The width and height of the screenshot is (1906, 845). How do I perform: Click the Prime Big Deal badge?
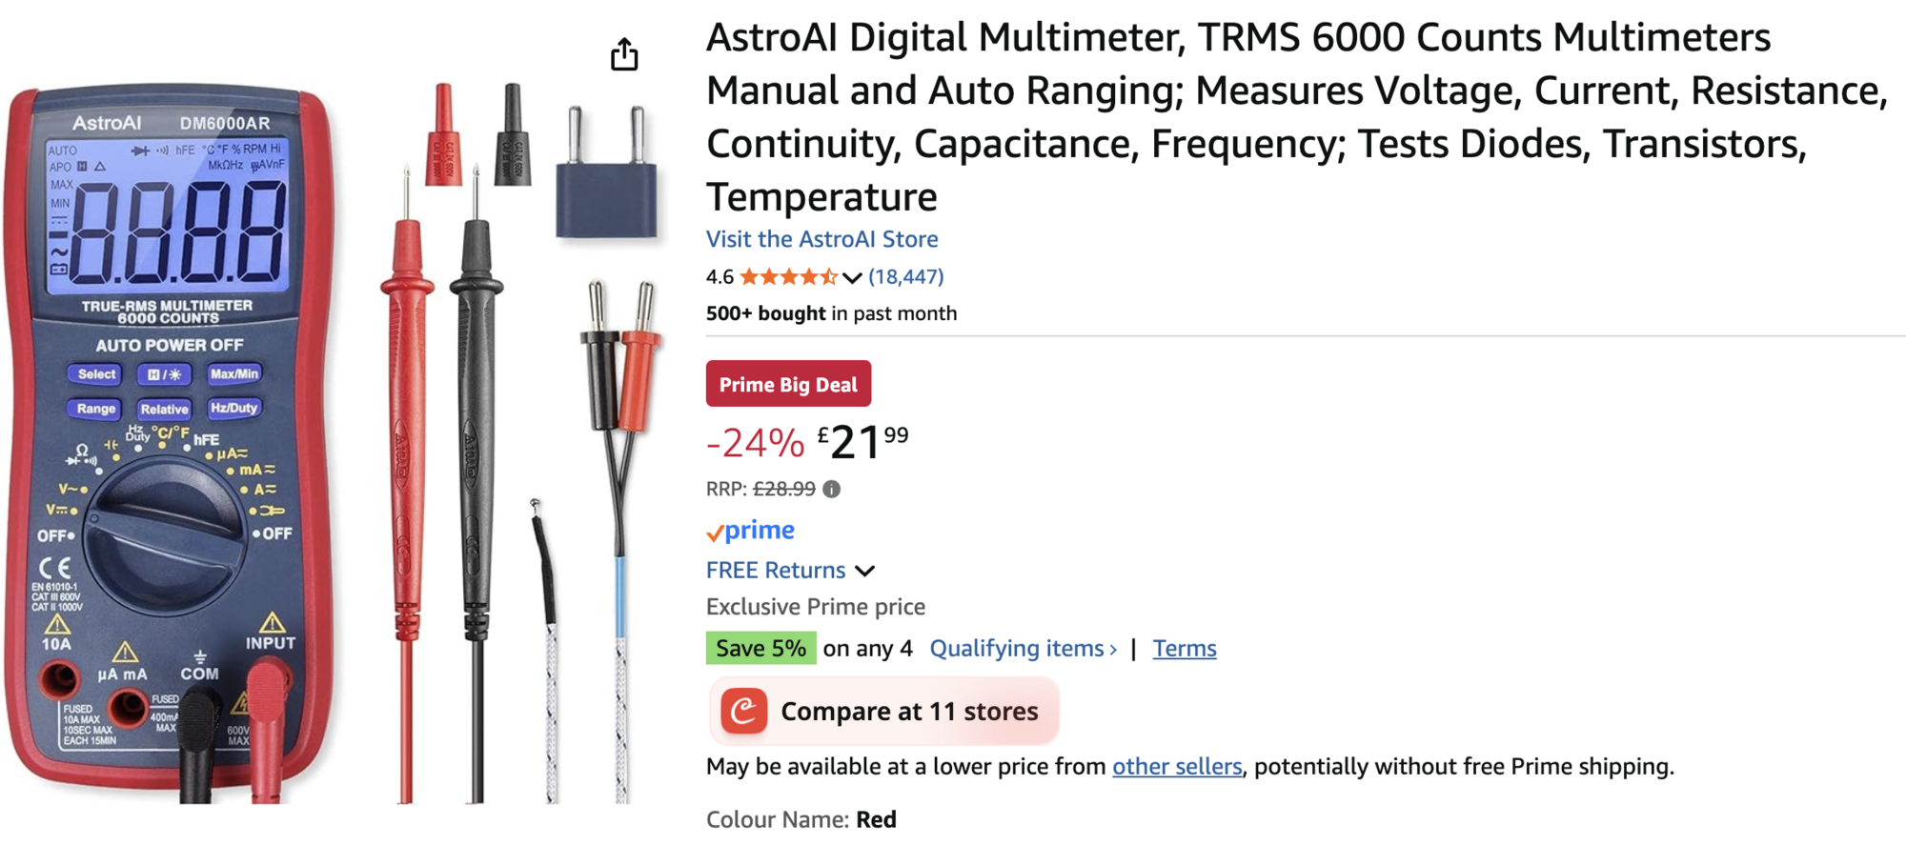point(788,384)
